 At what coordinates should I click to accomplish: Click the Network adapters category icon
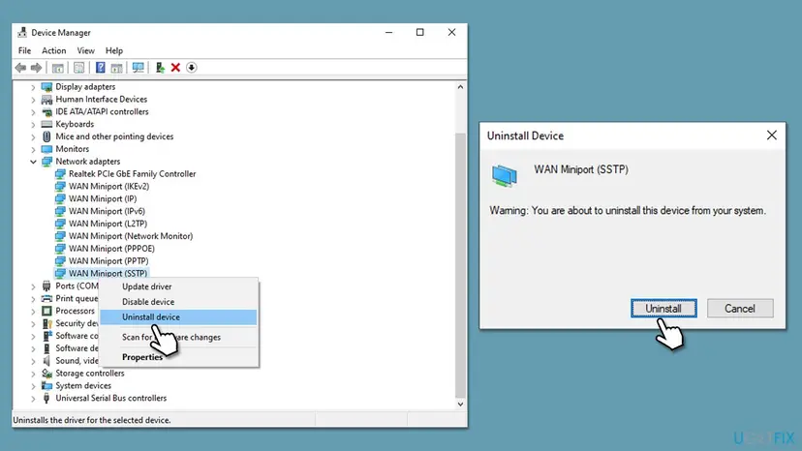[46, 162]
